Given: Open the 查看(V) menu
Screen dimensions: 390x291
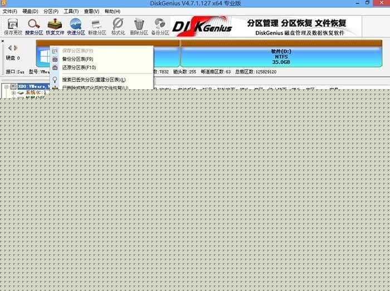Looking at the screenshot, I should 91,12.
